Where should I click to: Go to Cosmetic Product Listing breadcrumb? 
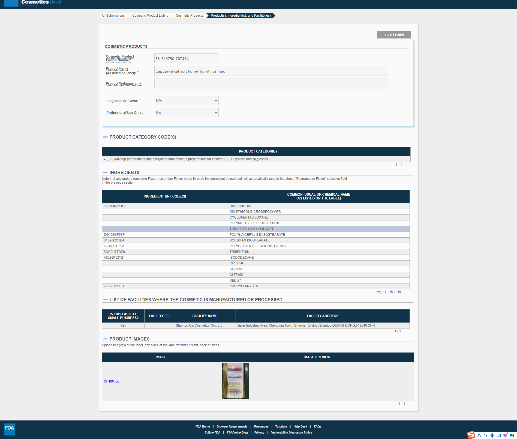[x=150, y=16]
